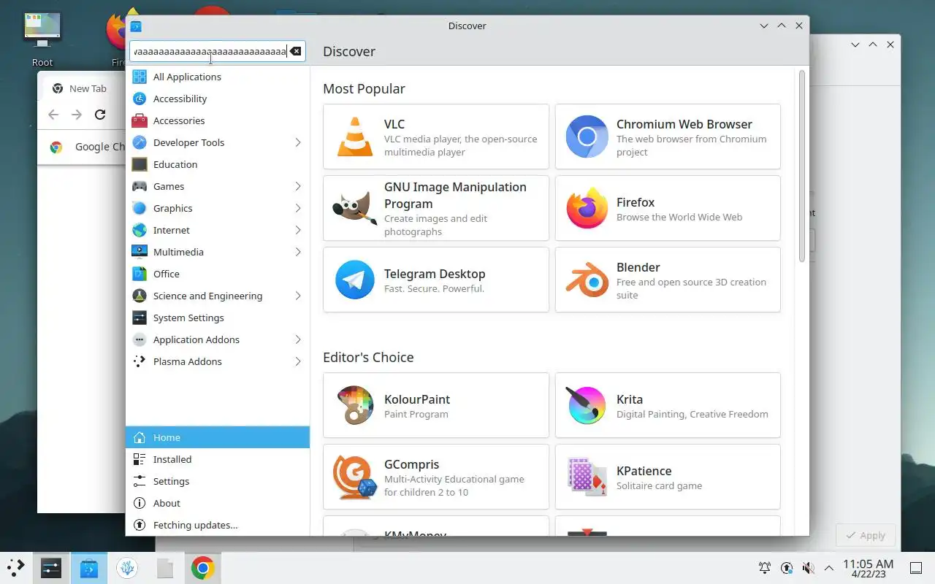Image resolution: width=935 pixels, height=584 pixels.
Task: Click the Internet globe icon
Action: click(x=140, y=230)
